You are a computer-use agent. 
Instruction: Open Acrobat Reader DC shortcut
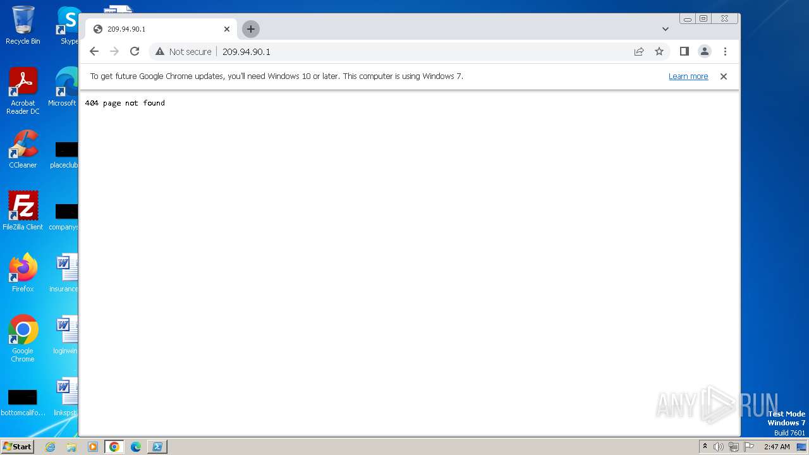23,92
